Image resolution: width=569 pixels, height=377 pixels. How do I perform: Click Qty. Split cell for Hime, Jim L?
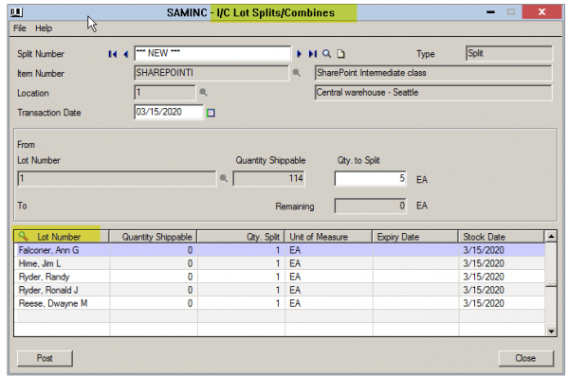click(241, 263)
